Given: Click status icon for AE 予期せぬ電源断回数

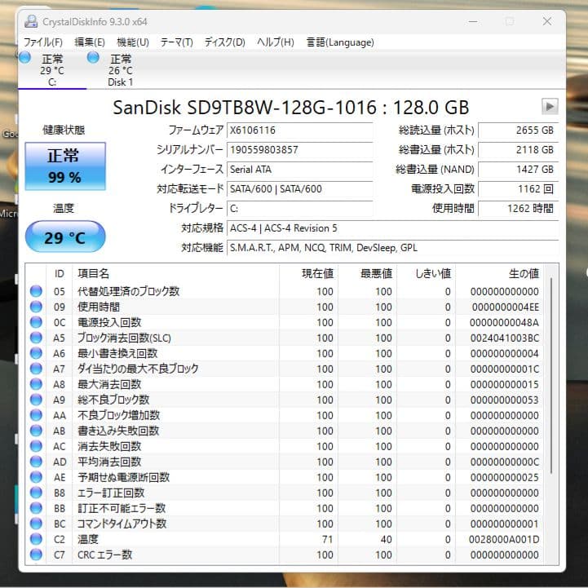Looking at the screenshot, I should pyautogui.click(x=36, y=477).
